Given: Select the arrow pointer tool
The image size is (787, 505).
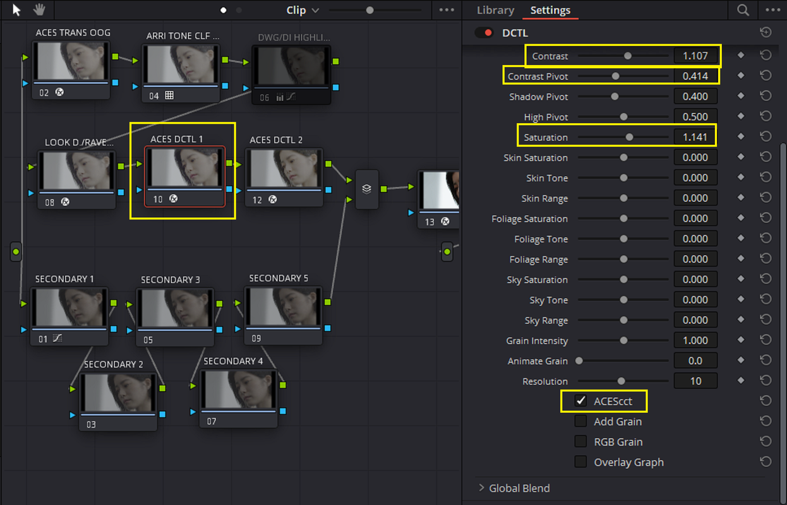Looking at the screenshot, I should 16,10.
